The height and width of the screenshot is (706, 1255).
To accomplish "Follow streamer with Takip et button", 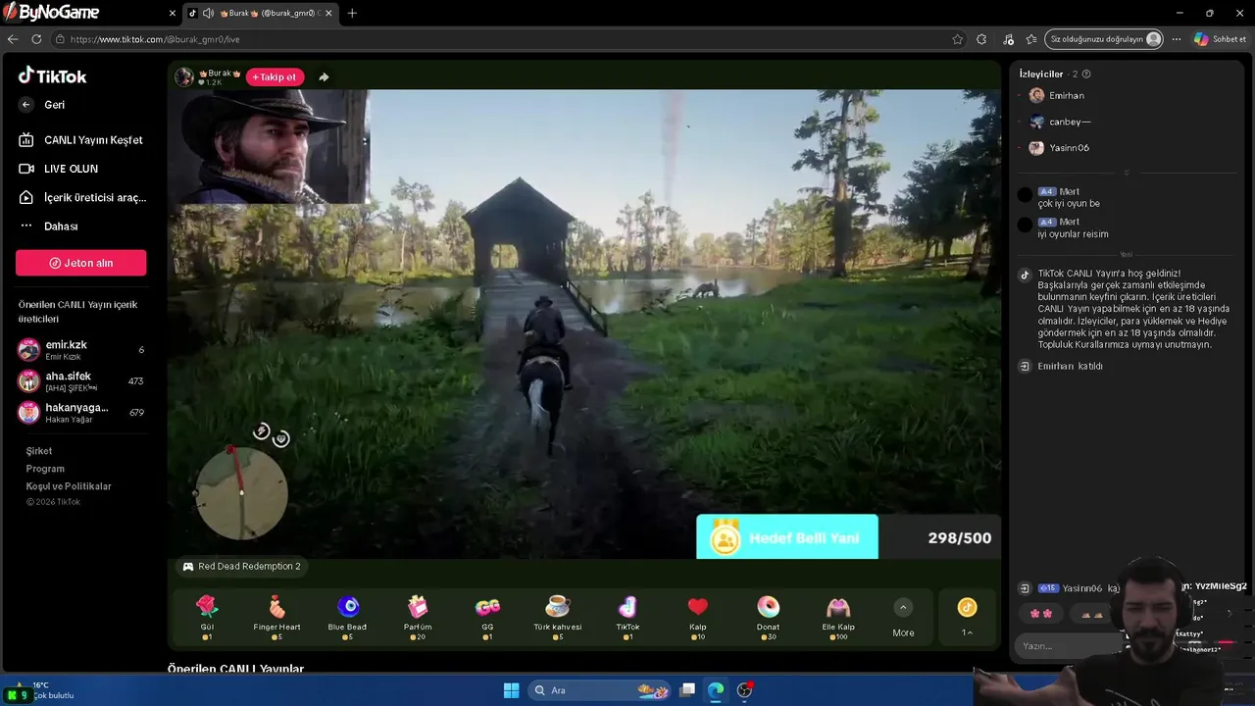I will (275, 77).
